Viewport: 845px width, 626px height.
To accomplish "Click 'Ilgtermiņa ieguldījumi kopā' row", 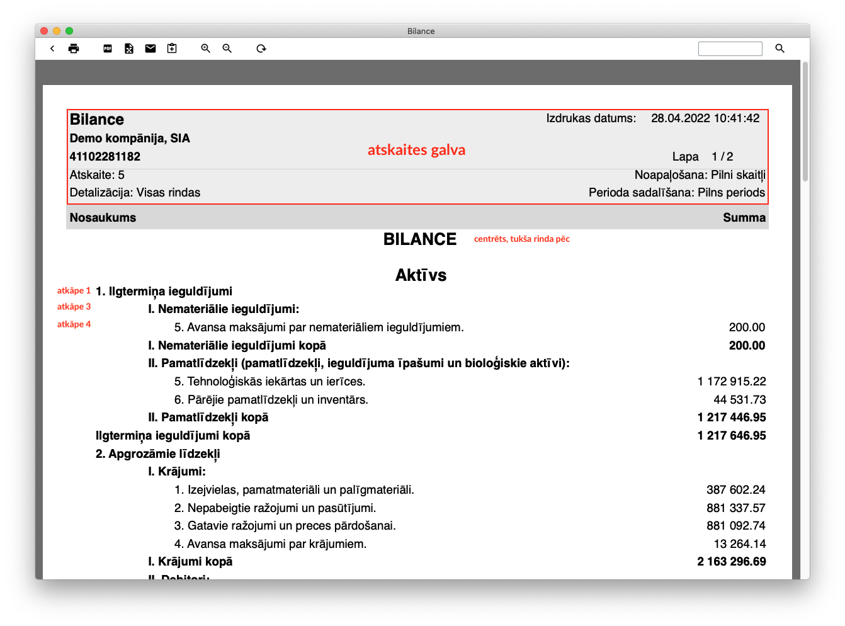I will pyautogui.click(x=173, y=436).
